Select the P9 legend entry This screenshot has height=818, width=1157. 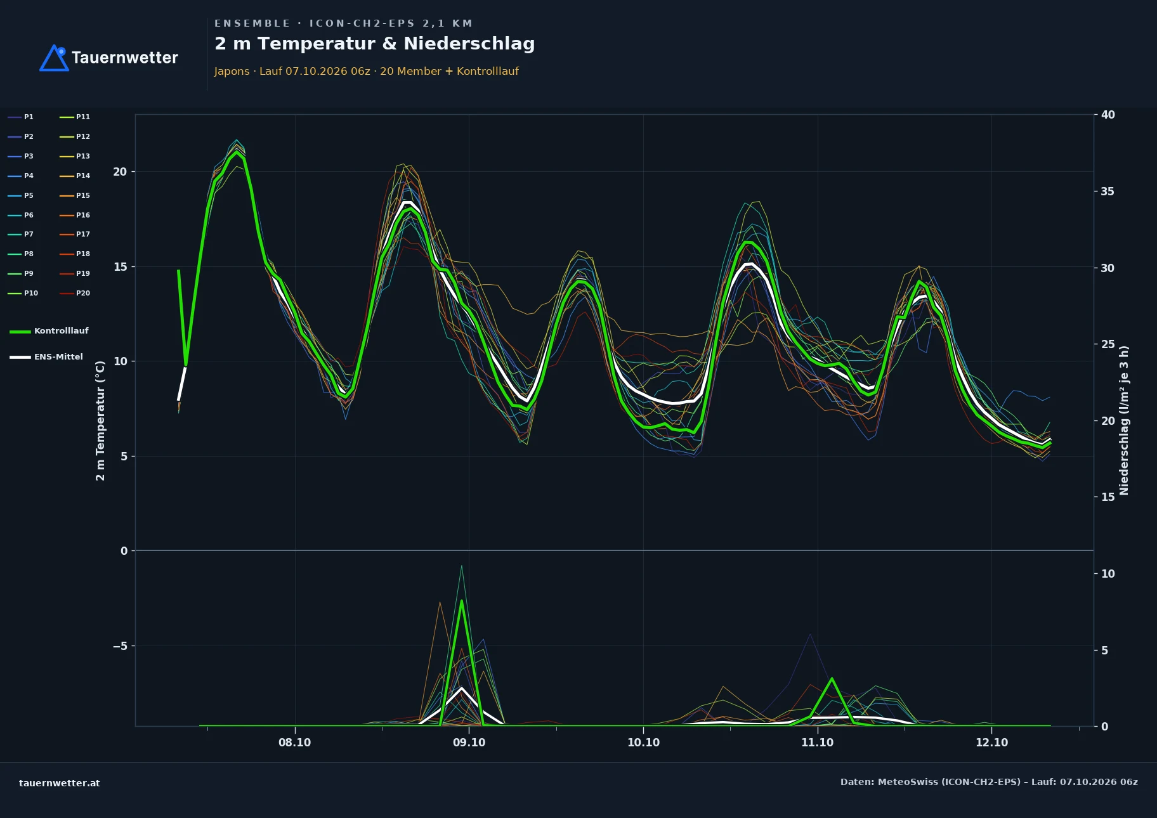(x=21, y=274)
